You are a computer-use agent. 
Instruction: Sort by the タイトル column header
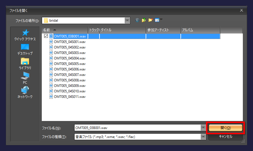[x=123, y=30]
